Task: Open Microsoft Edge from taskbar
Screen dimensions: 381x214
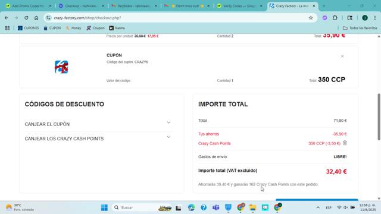Action: (191, 207)
